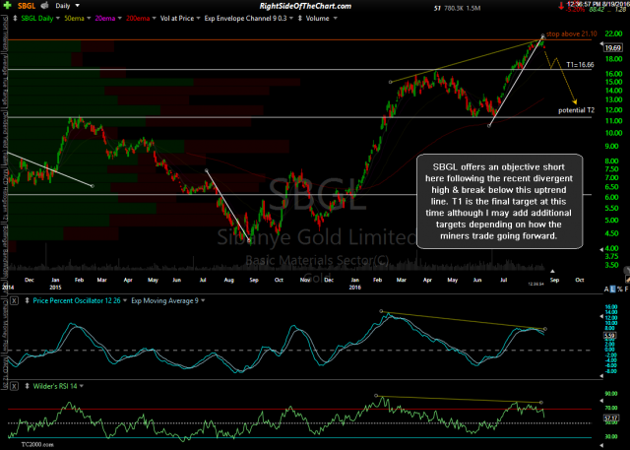Click the 5.59 PPO value marker
Viewport: 630px width, 450px height.
coord(609,335)
